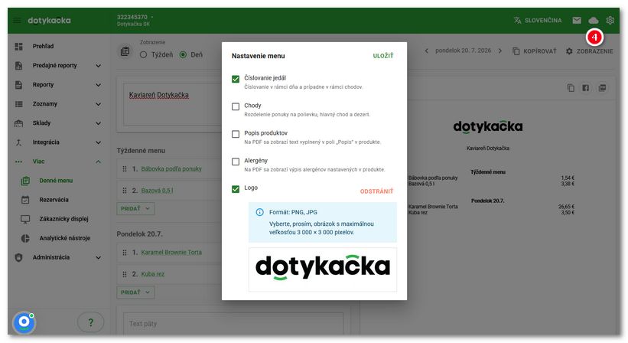
Task: Open the hamburger menu icon
Action: click(17, 20)
